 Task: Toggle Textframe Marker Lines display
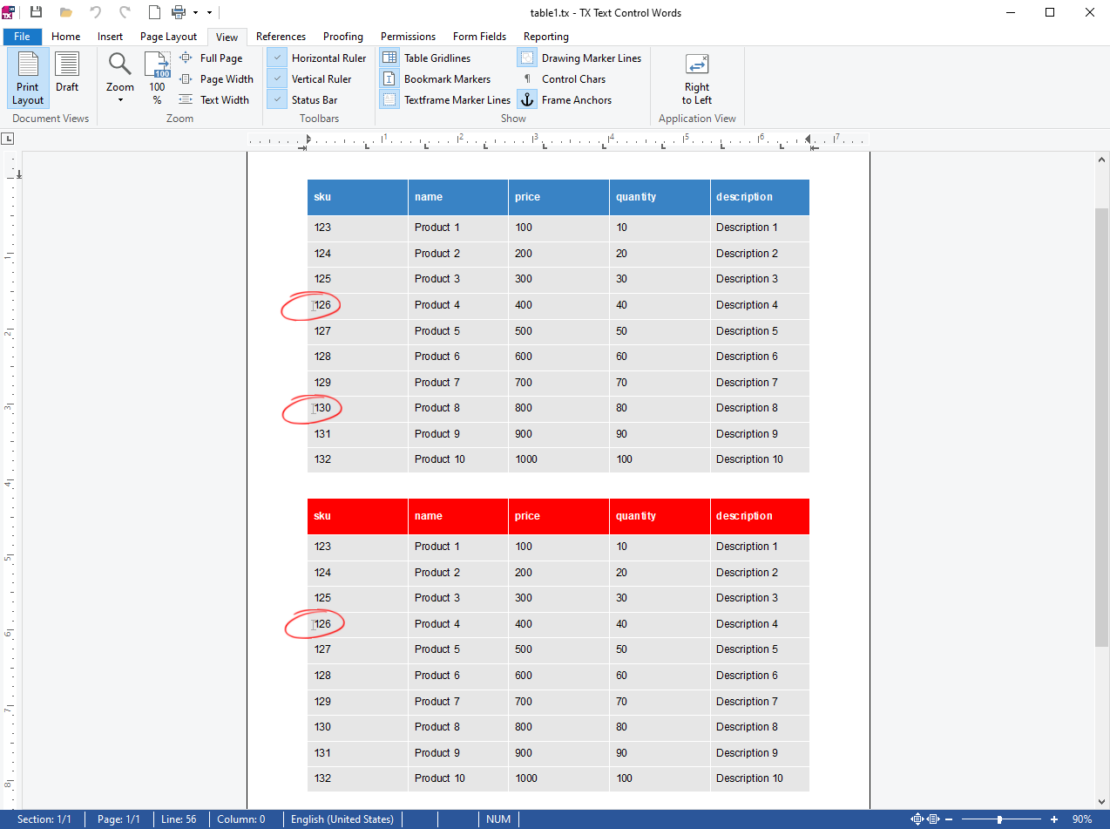click(x=446, y=100)
